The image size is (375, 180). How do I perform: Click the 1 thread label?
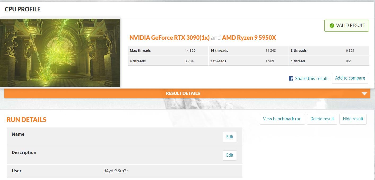coord(298,61)
